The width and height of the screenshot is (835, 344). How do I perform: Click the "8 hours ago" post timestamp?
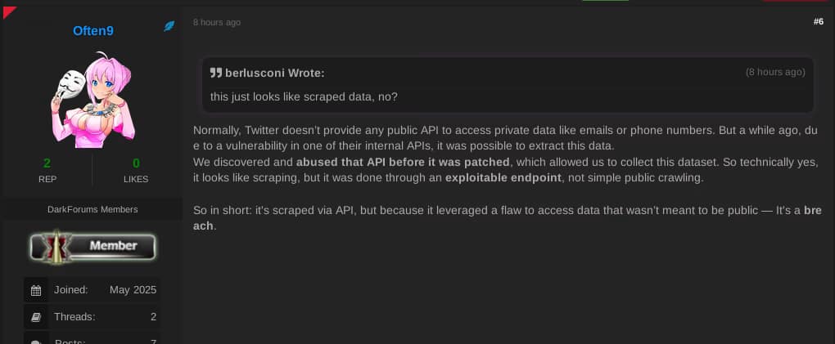tap(217, 23)
